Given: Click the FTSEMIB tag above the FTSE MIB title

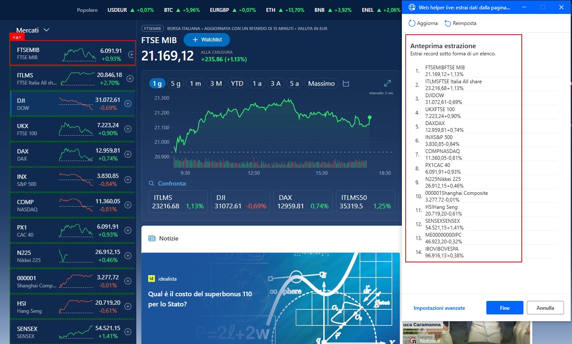Looking at the screenshot, I should (x=153, y=28).
